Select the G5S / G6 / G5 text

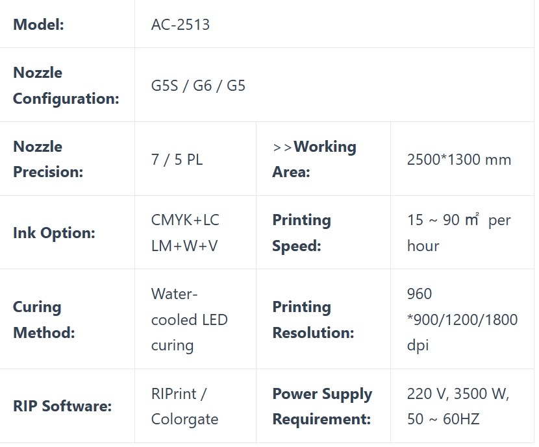tap(198, 86)
